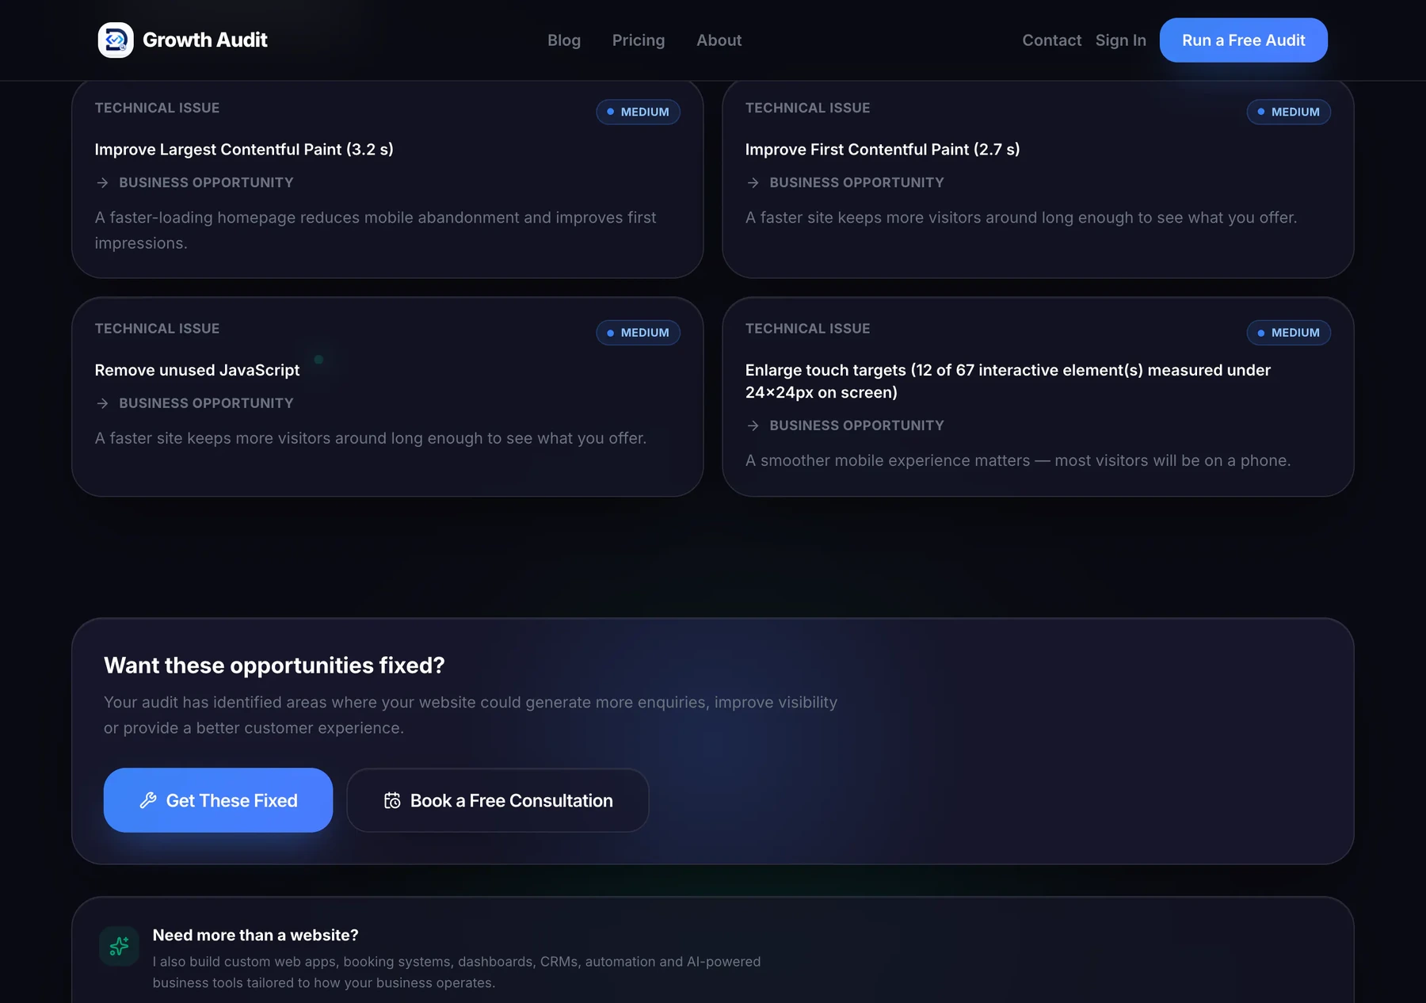Viewport: 1426px width, 1003px height.
Task: Click the green sparkle icon beside Need more than a website
Action: tap(119, 946)
